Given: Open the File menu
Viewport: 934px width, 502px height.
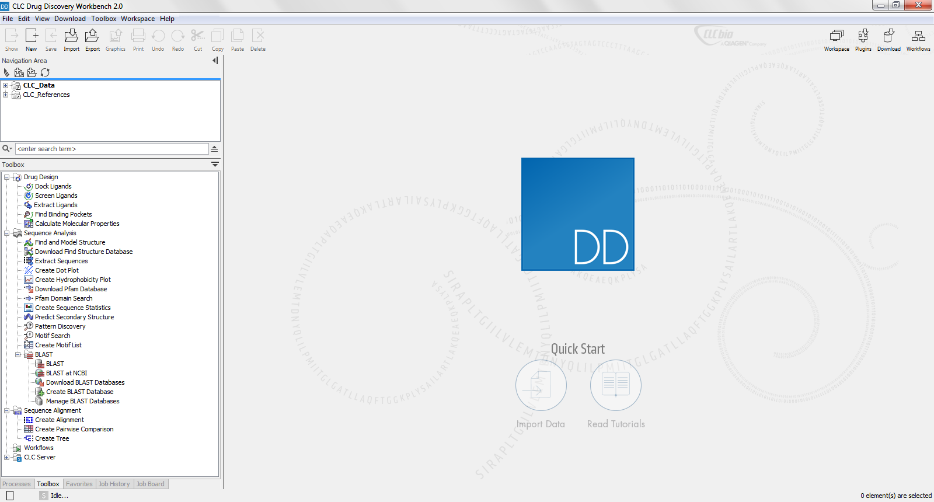Looking at the screenshot, I should coord(8,19).
